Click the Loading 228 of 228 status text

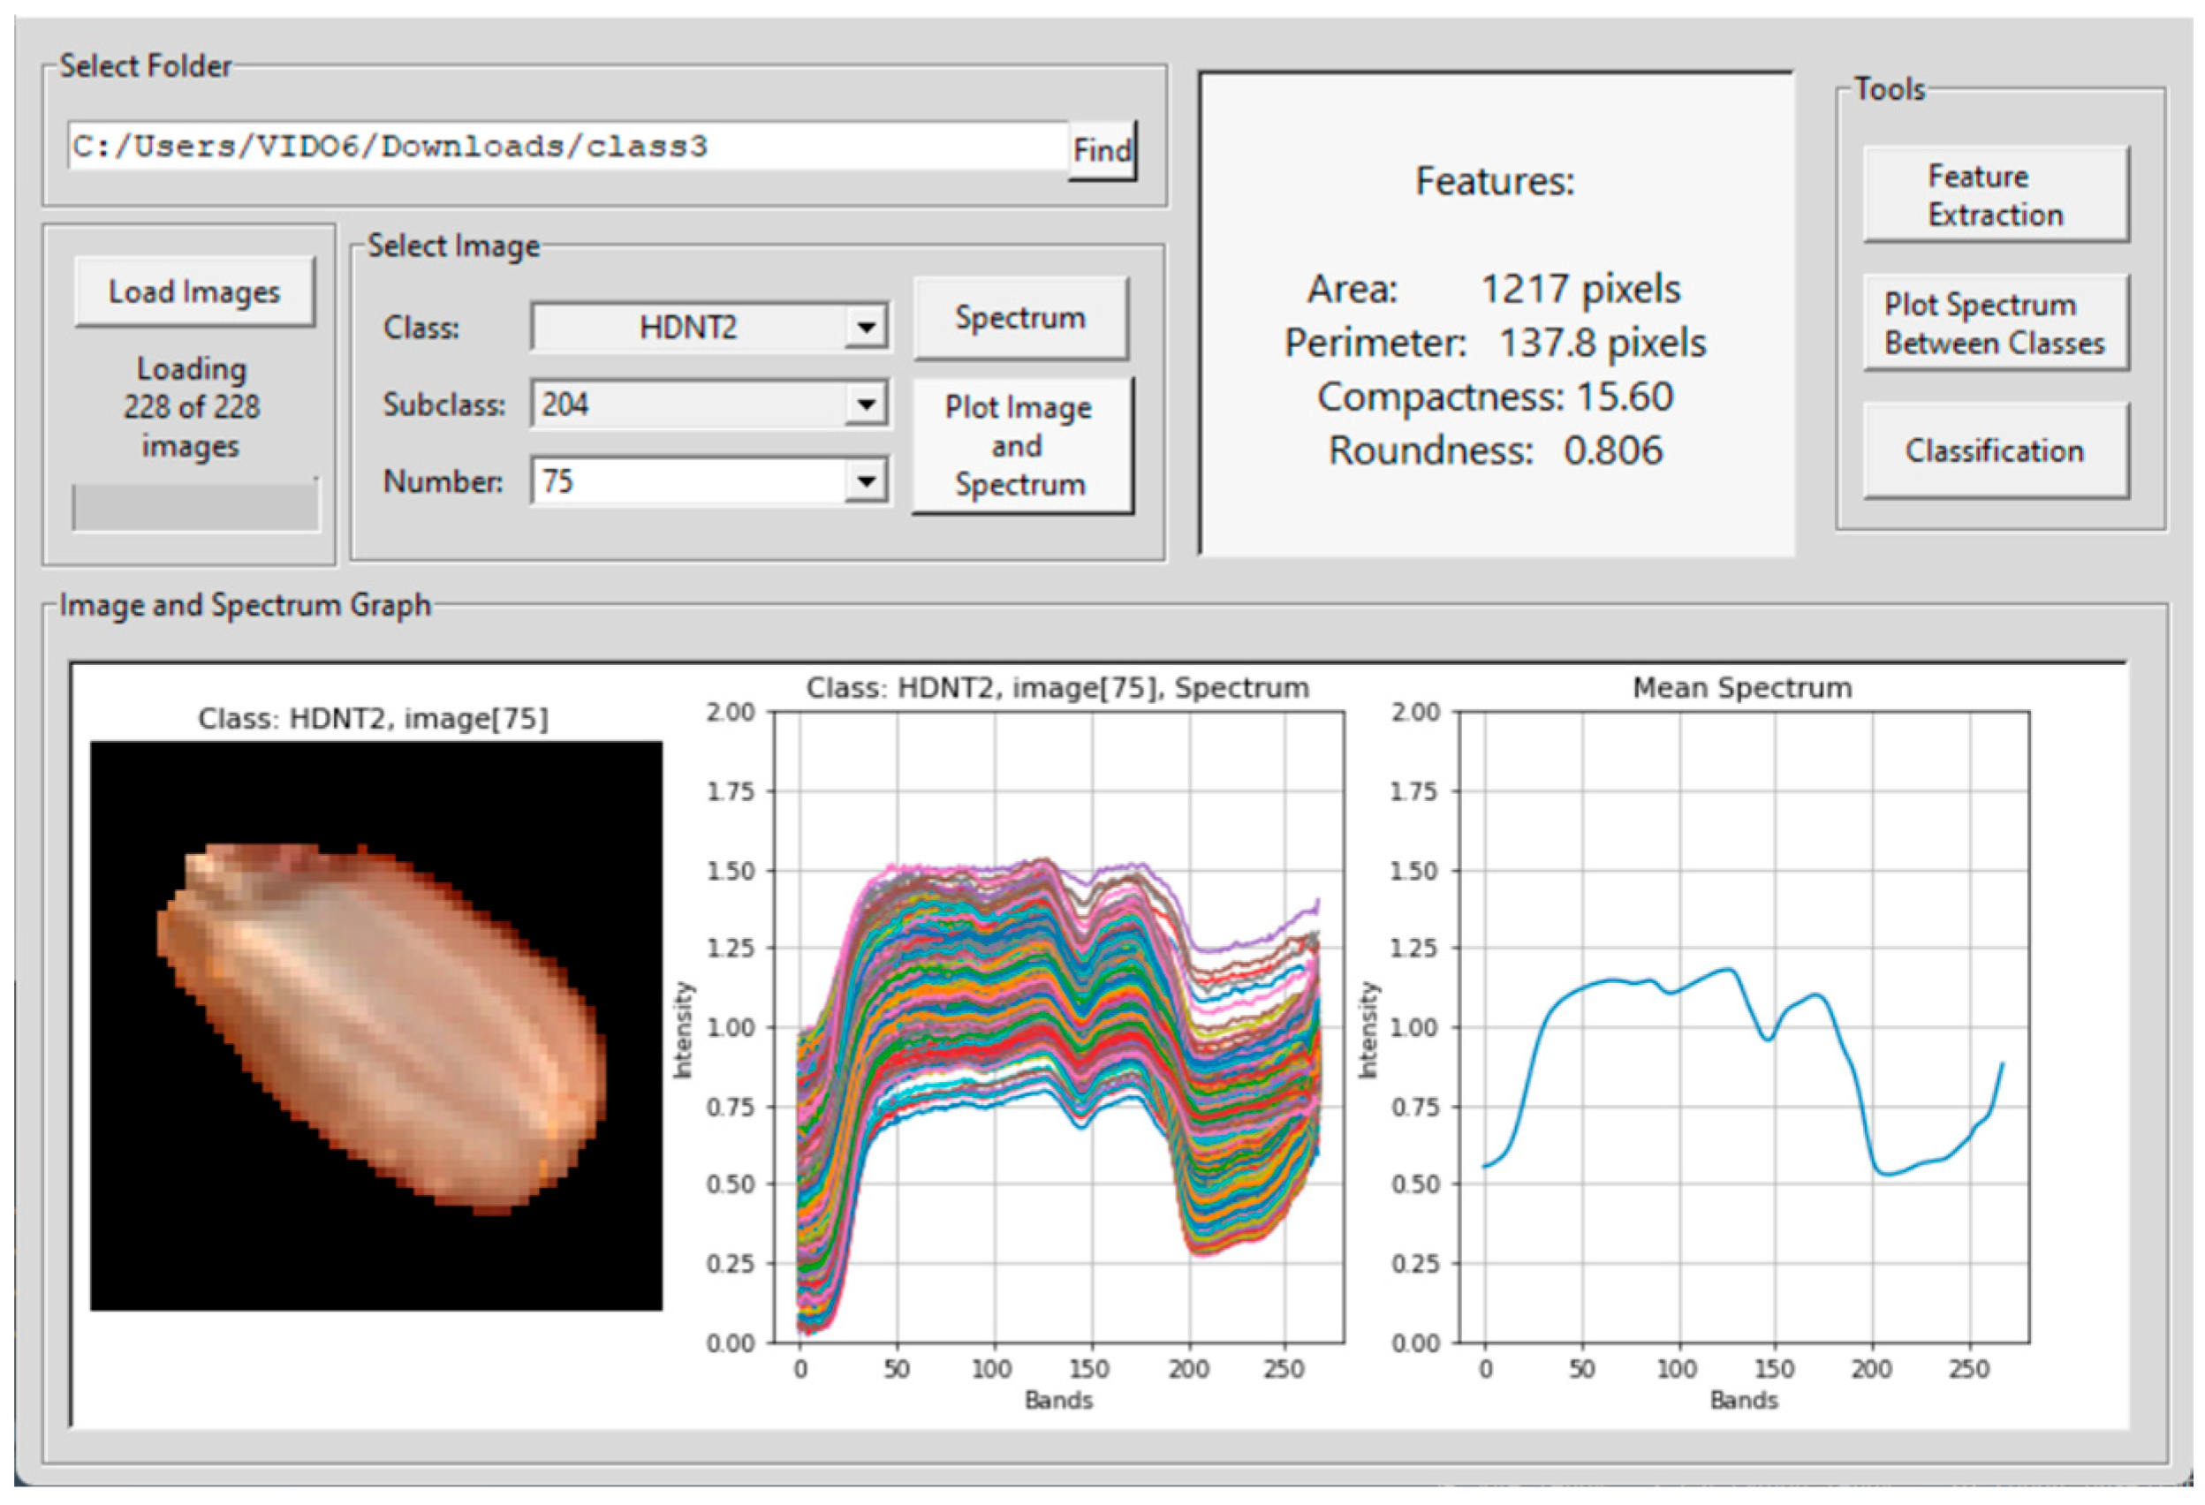tap(192, 408)
